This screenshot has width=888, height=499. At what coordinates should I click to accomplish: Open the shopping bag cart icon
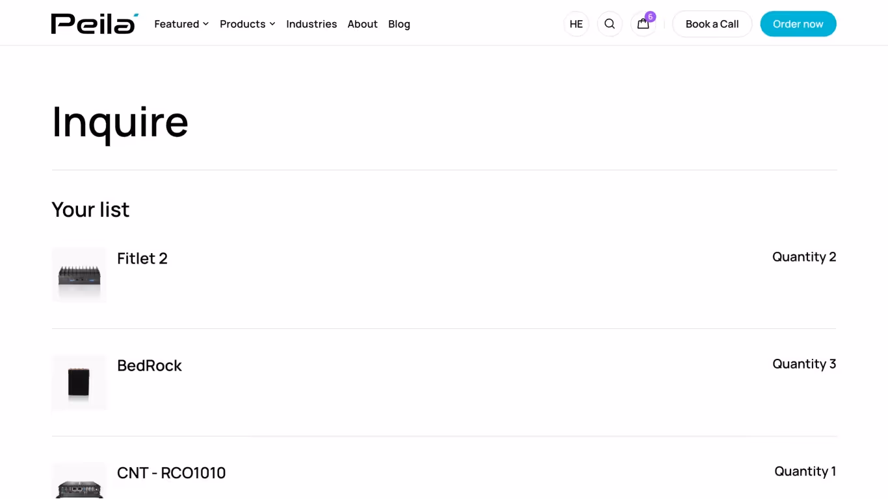pyautogui.click(x=643, y=24)
